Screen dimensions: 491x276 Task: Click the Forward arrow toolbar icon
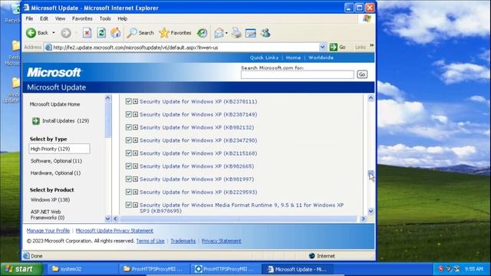click(x=66, y=33)
